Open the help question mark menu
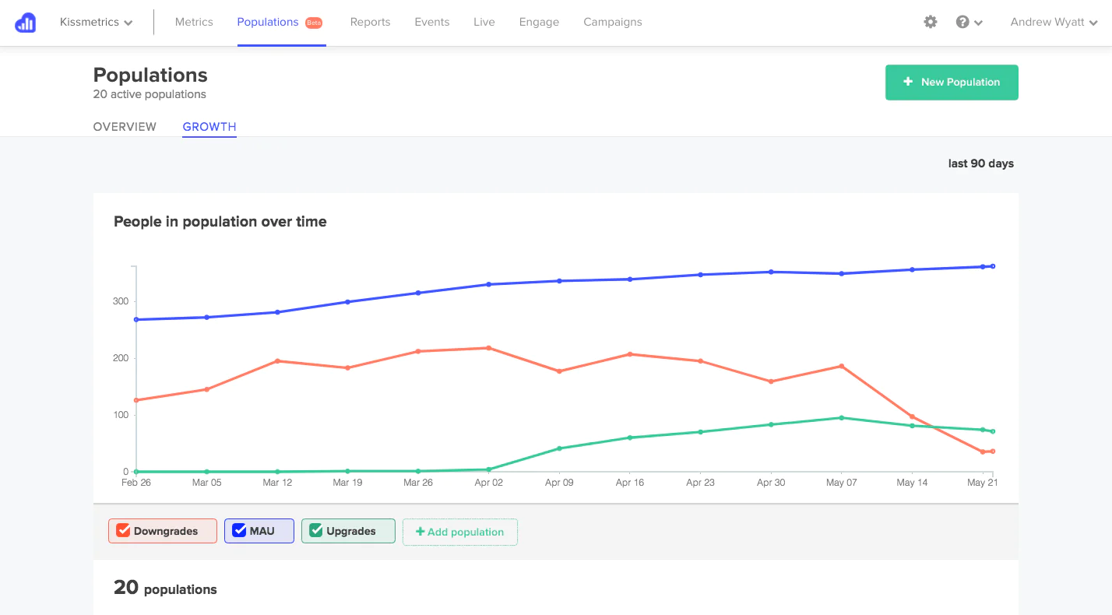This screenshot has height=615, width=1112. (969, 22)
